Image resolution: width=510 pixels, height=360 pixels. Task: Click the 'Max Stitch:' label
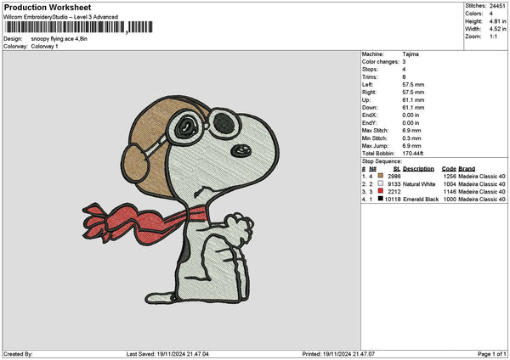pyautogui.click(x=376, y=131)
